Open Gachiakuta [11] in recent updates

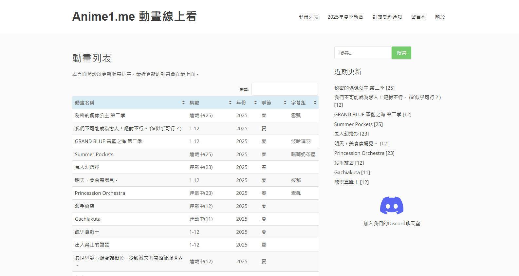[x=352, y=173]
